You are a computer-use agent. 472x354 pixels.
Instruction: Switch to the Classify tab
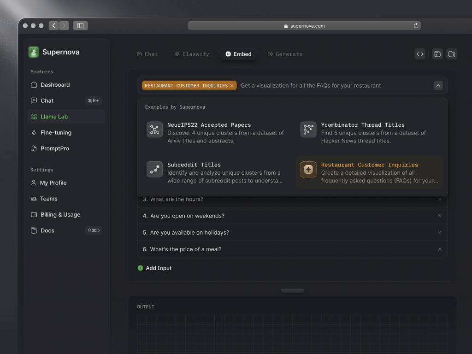pos(191,54)
